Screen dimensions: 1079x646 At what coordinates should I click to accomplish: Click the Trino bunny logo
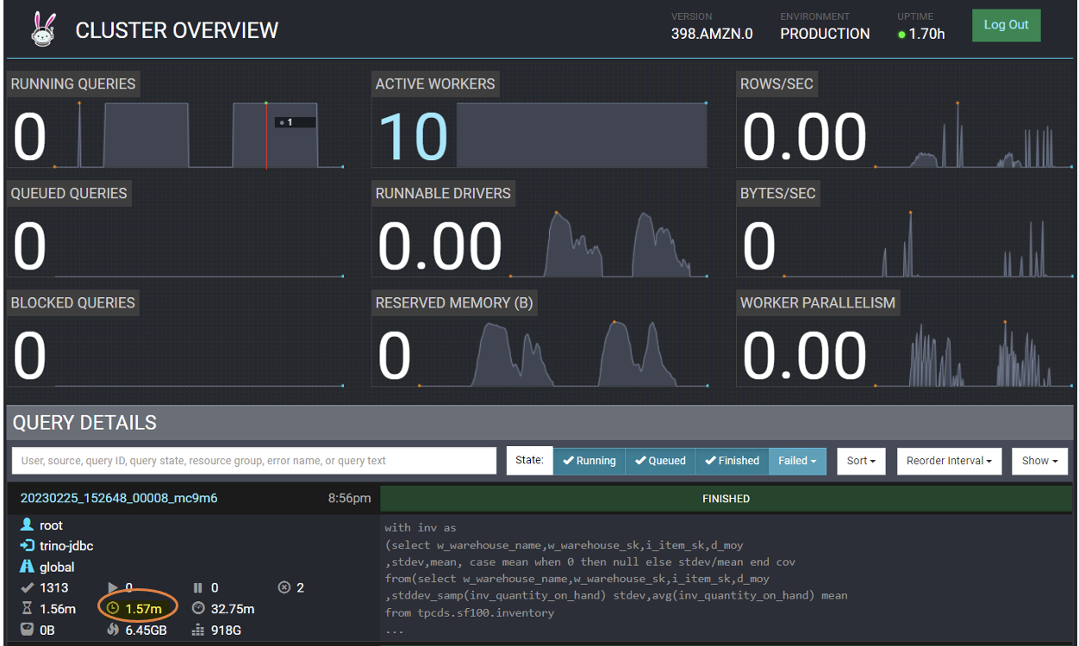click(41, 29)
